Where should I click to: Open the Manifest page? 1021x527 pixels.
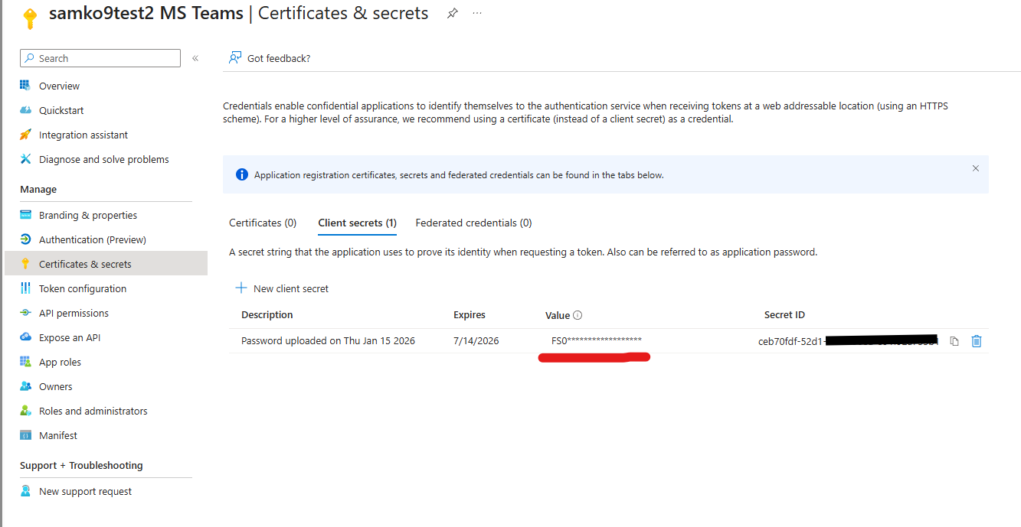(58, 435)
